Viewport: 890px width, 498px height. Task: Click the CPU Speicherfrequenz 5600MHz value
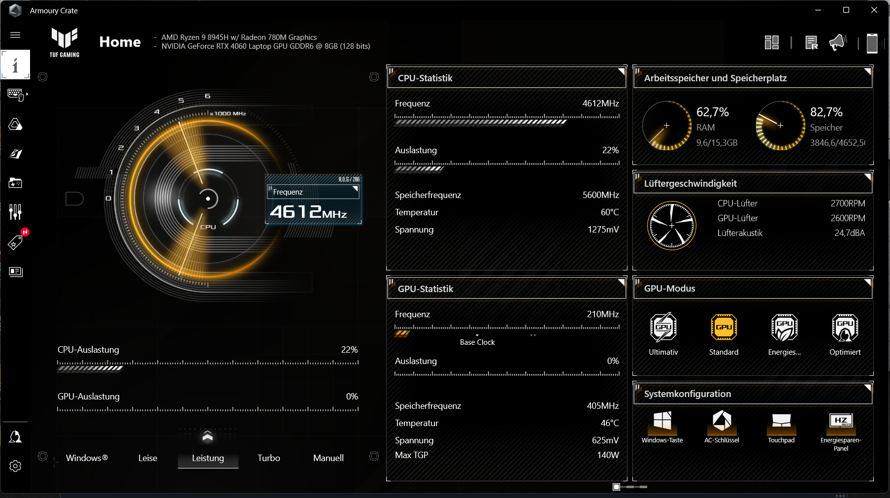pyautogui.click(x=601, y=195)
